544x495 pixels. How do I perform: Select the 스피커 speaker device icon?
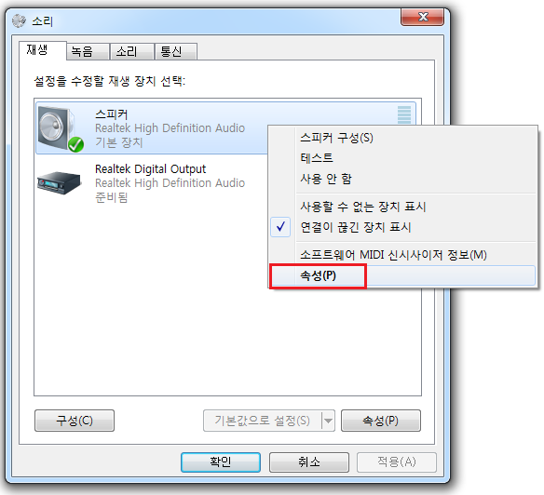point(61,129)
